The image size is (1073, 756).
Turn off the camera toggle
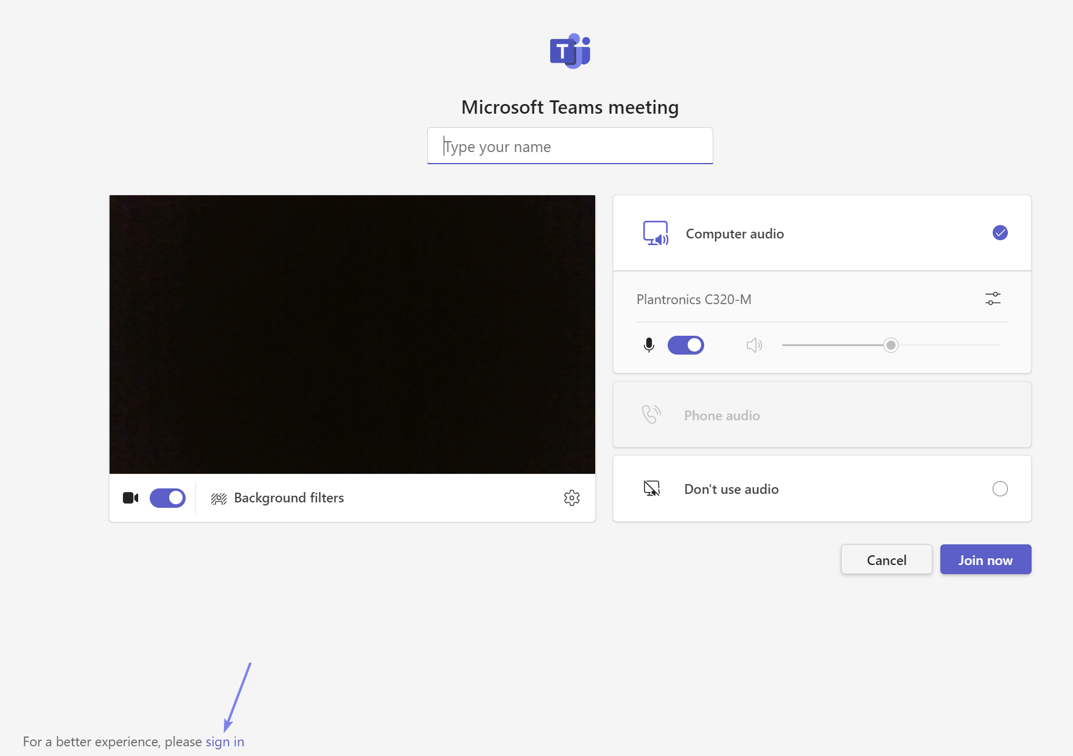[167, 498]
